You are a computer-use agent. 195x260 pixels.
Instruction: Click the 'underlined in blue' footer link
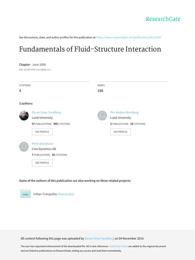pos(118,246)
